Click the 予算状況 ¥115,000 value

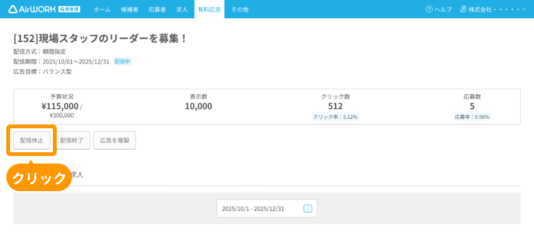(60, 106)
